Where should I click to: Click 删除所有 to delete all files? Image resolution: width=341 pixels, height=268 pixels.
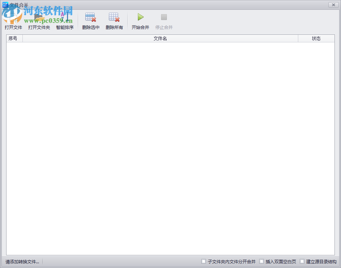[114, 21]
